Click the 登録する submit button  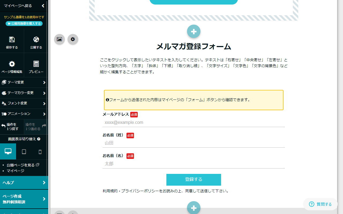coord(193,179)
